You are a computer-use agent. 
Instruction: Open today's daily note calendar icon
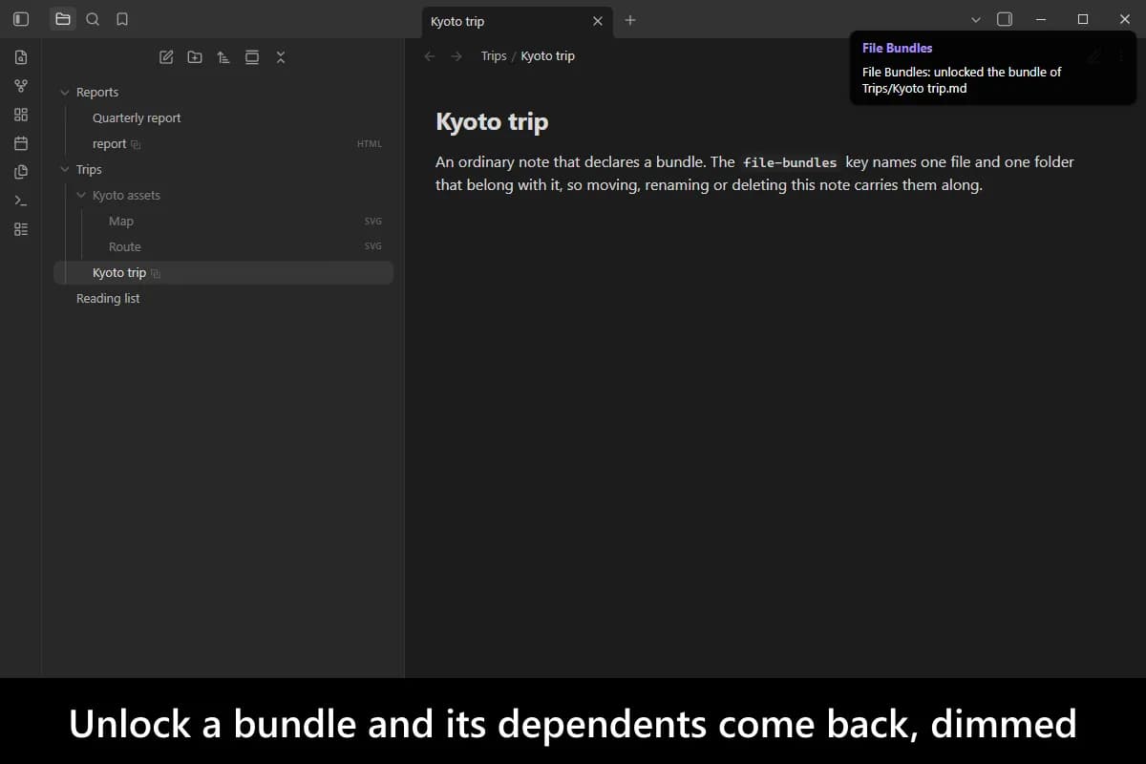click(x=21, y=143)
